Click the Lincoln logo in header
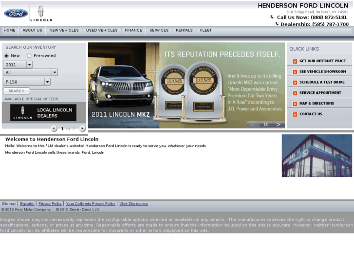This screenshot has width=354, height=265. pyautogui.click(x=41, y=14)
